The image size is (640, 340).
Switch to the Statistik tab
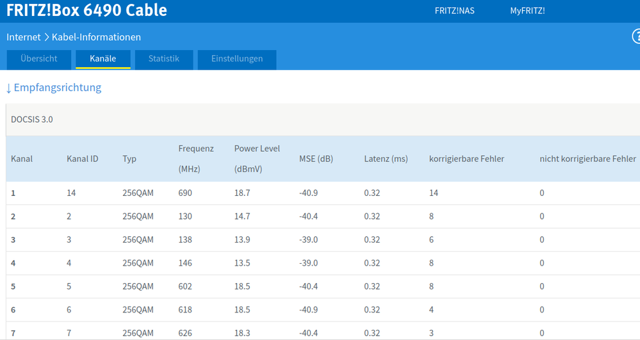click(163, 59)
